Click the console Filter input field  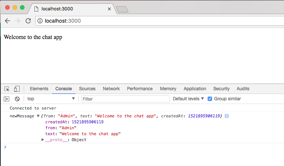pyautogui.click(x=125, y=99)
